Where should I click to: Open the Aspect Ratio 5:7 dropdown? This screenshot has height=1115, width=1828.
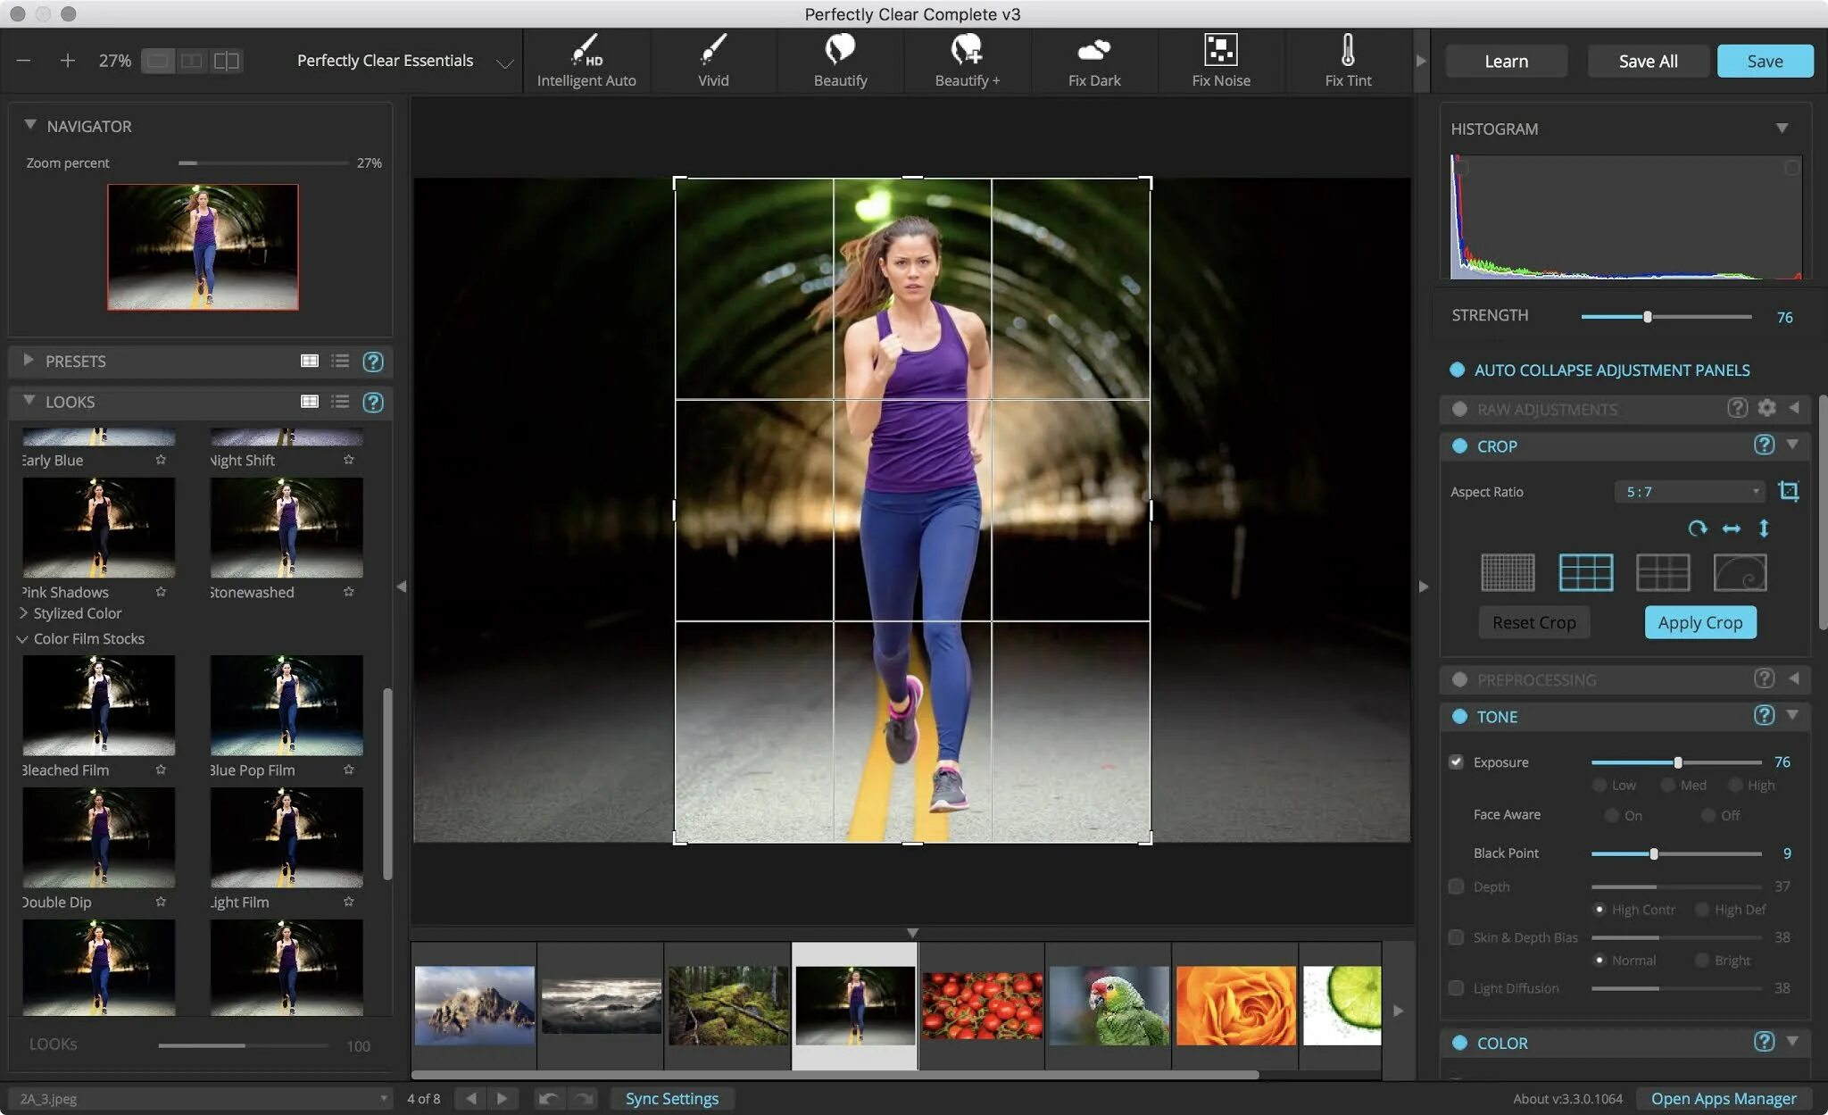(x=1690, y=492)
